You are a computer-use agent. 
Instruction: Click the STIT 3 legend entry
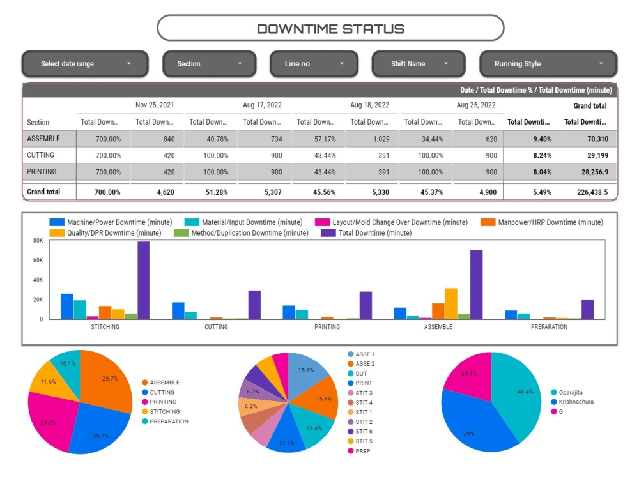tap(360, 393)
